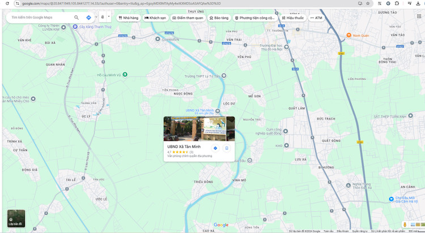Click the map scale indicator
This screenshot has height=233, width=425.
(x=416, y=231)
